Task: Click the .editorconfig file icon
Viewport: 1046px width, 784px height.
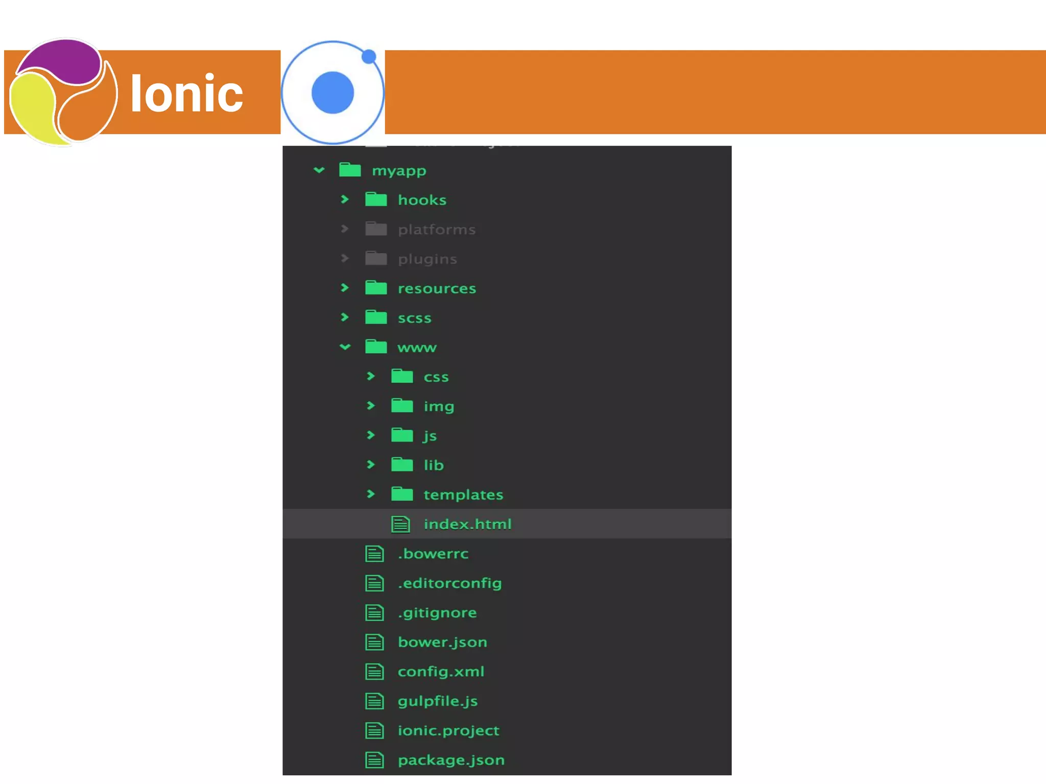Action: 375,583
